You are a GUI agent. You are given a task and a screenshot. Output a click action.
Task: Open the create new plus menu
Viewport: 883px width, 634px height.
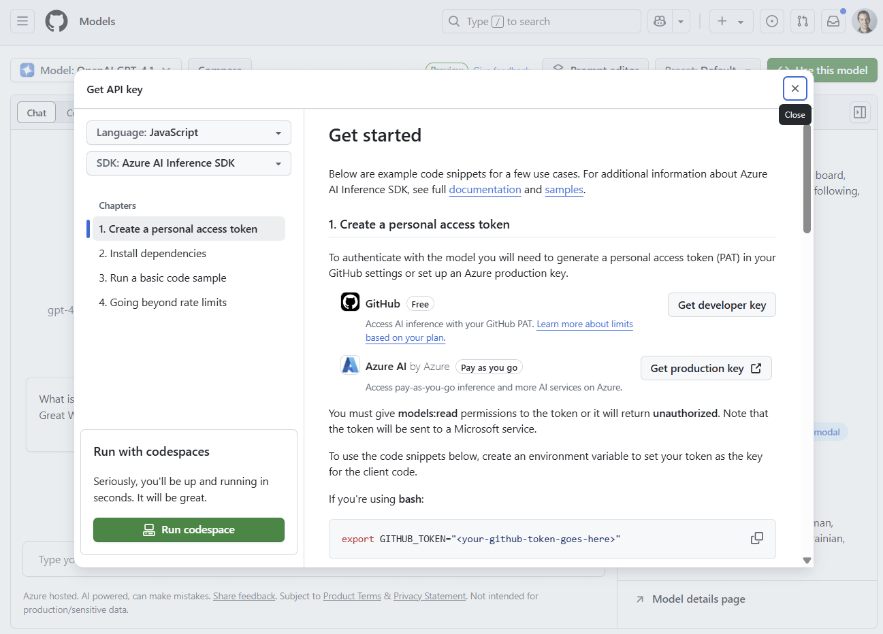pyautogui.click(x=731, y=21)
